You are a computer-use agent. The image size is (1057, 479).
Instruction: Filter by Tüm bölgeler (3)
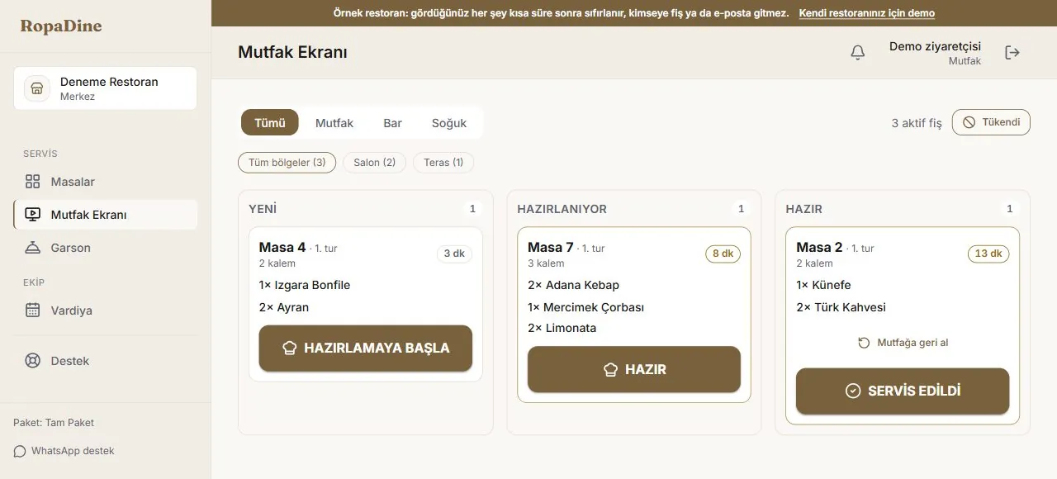pyautogui.click(x=287, y=163)
